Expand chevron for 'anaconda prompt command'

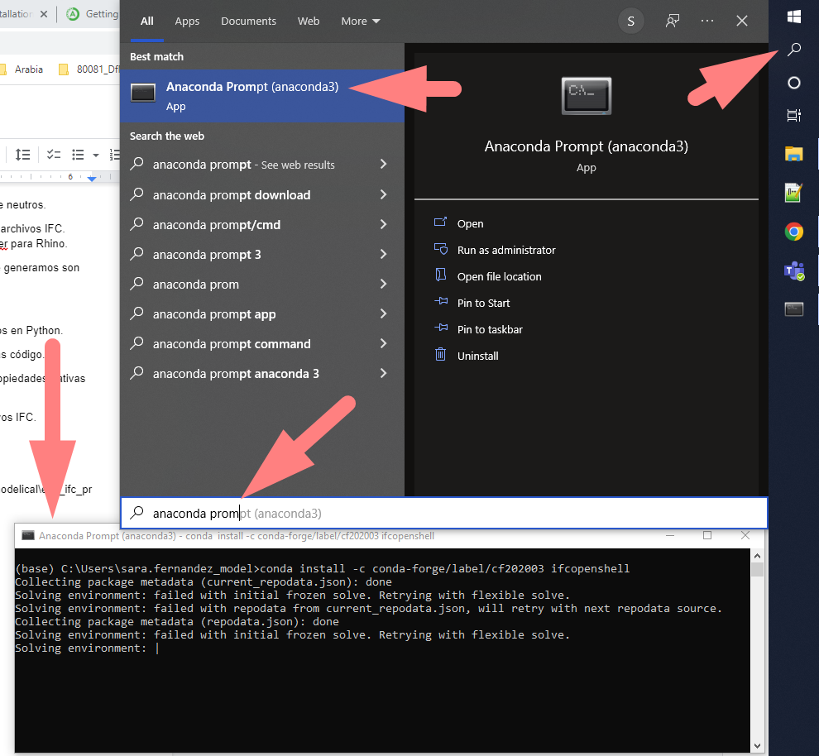coord(383,343)
